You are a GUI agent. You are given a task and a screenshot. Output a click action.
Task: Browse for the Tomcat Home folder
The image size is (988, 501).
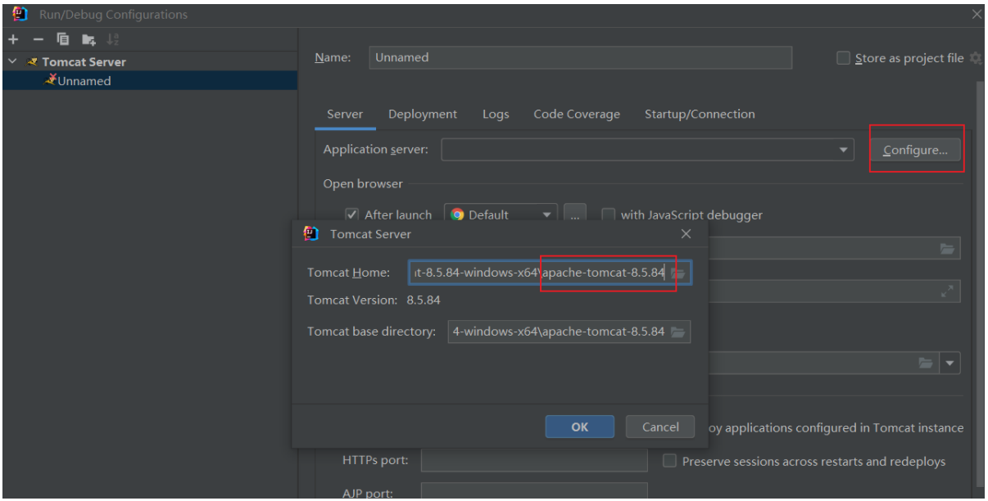pyautogui.click(x=679, y=273)
